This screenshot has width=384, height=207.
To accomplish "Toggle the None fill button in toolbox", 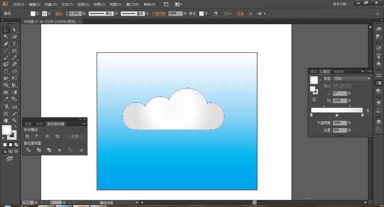I will [16, 145].
